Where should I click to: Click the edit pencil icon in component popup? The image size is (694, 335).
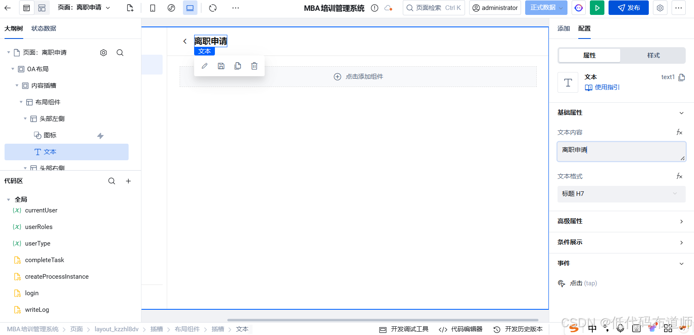pyautogui.click(x=205, y=66)
